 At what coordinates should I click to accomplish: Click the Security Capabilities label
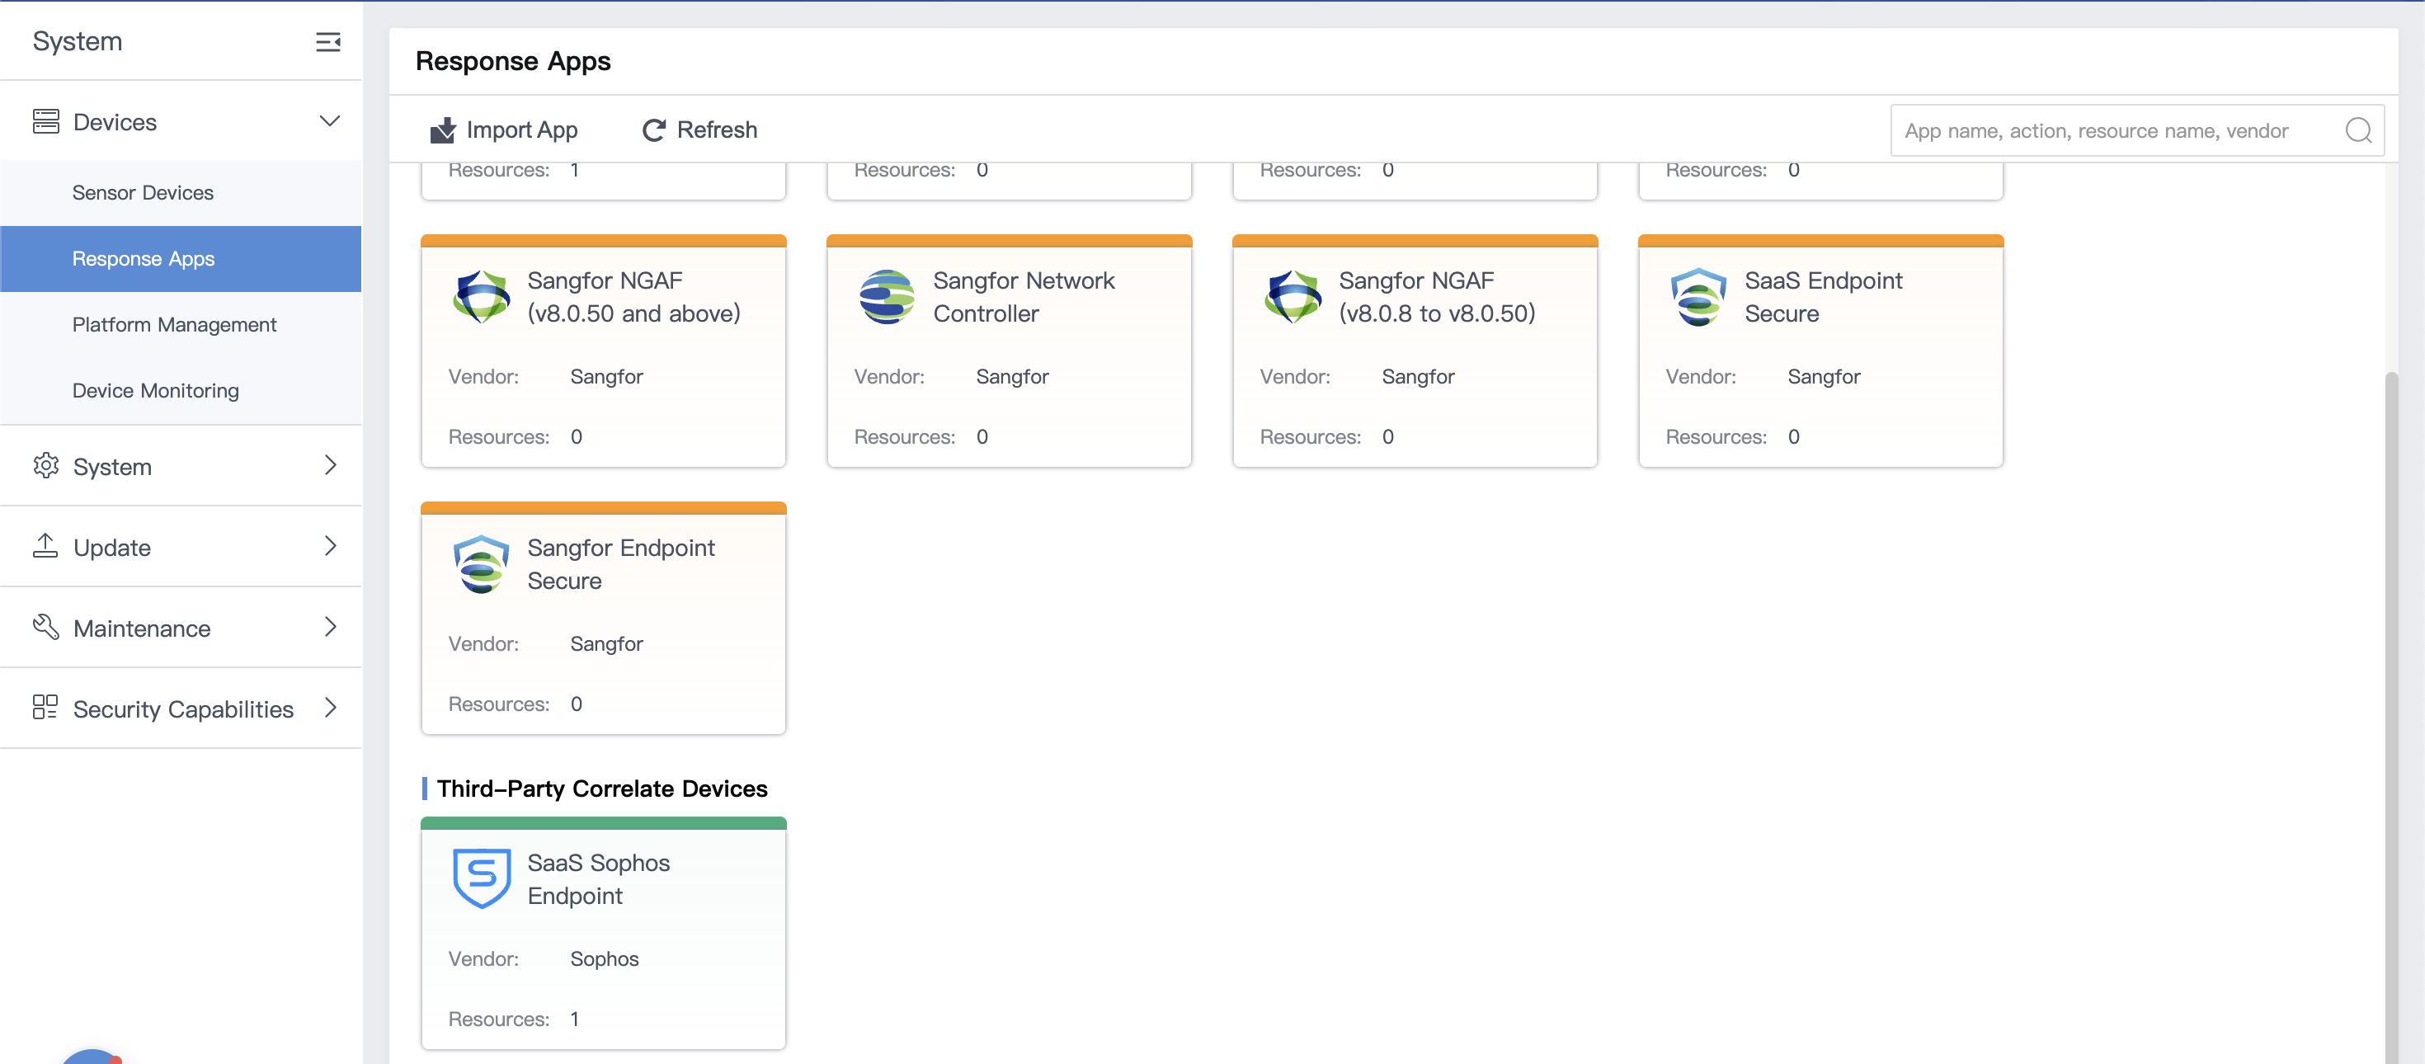(x=184, y=709)
